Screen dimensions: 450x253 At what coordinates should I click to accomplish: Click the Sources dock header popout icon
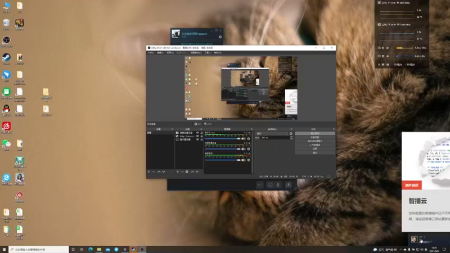[201, 129]
